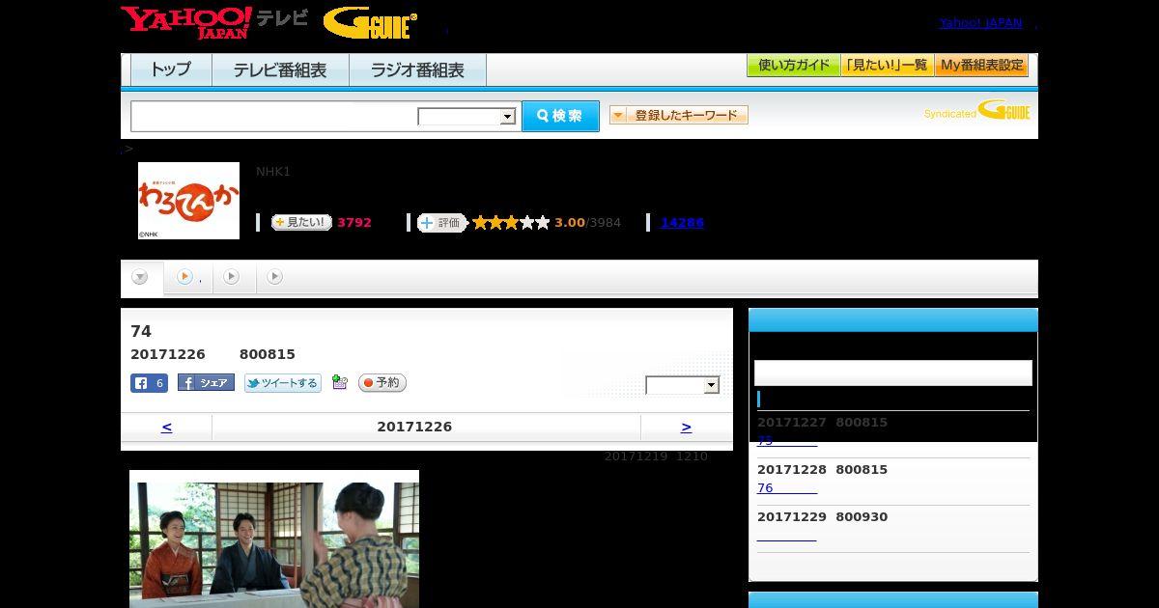Click the Syndicated G-GUIDE logo
This screenshot has width=1159, height=608.
click(977, 111)
